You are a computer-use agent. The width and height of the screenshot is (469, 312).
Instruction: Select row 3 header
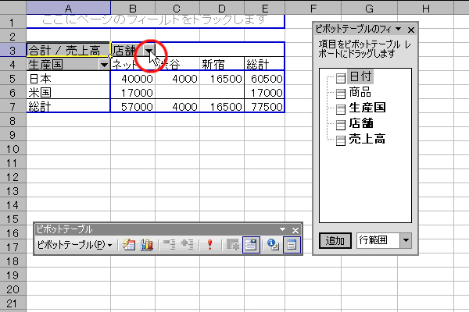[x=13, y=50]
